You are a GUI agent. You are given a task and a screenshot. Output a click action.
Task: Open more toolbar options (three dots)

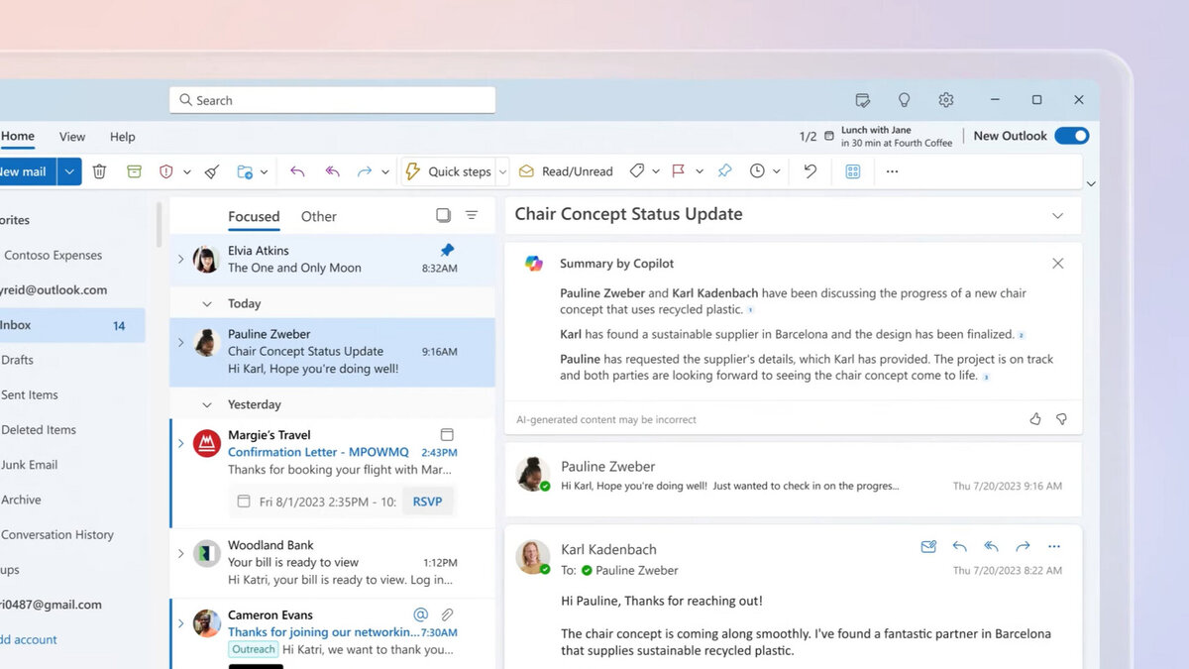pos(892,171)
